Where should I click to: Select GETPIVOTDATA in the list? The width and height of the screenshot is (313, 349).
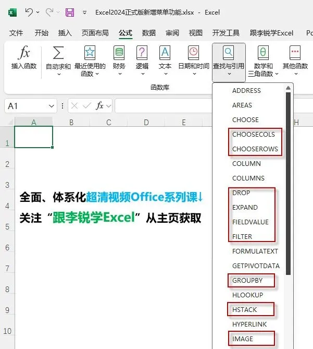[x=256, y=266]
